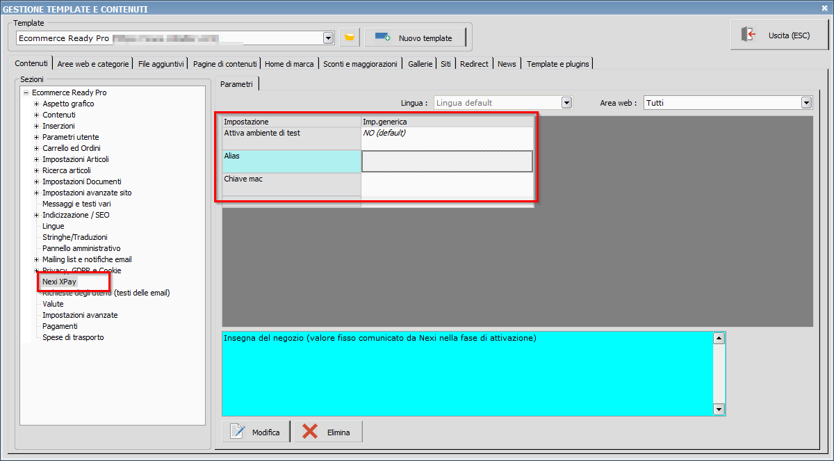The image size is (834, 461).
Task: Click the description scrollbar up arrow
Action: click(719, 338)
